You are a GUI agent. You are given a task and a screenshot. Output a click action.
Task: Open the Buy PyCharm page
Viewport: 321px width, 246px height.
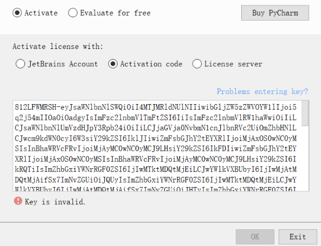point(275,13)
